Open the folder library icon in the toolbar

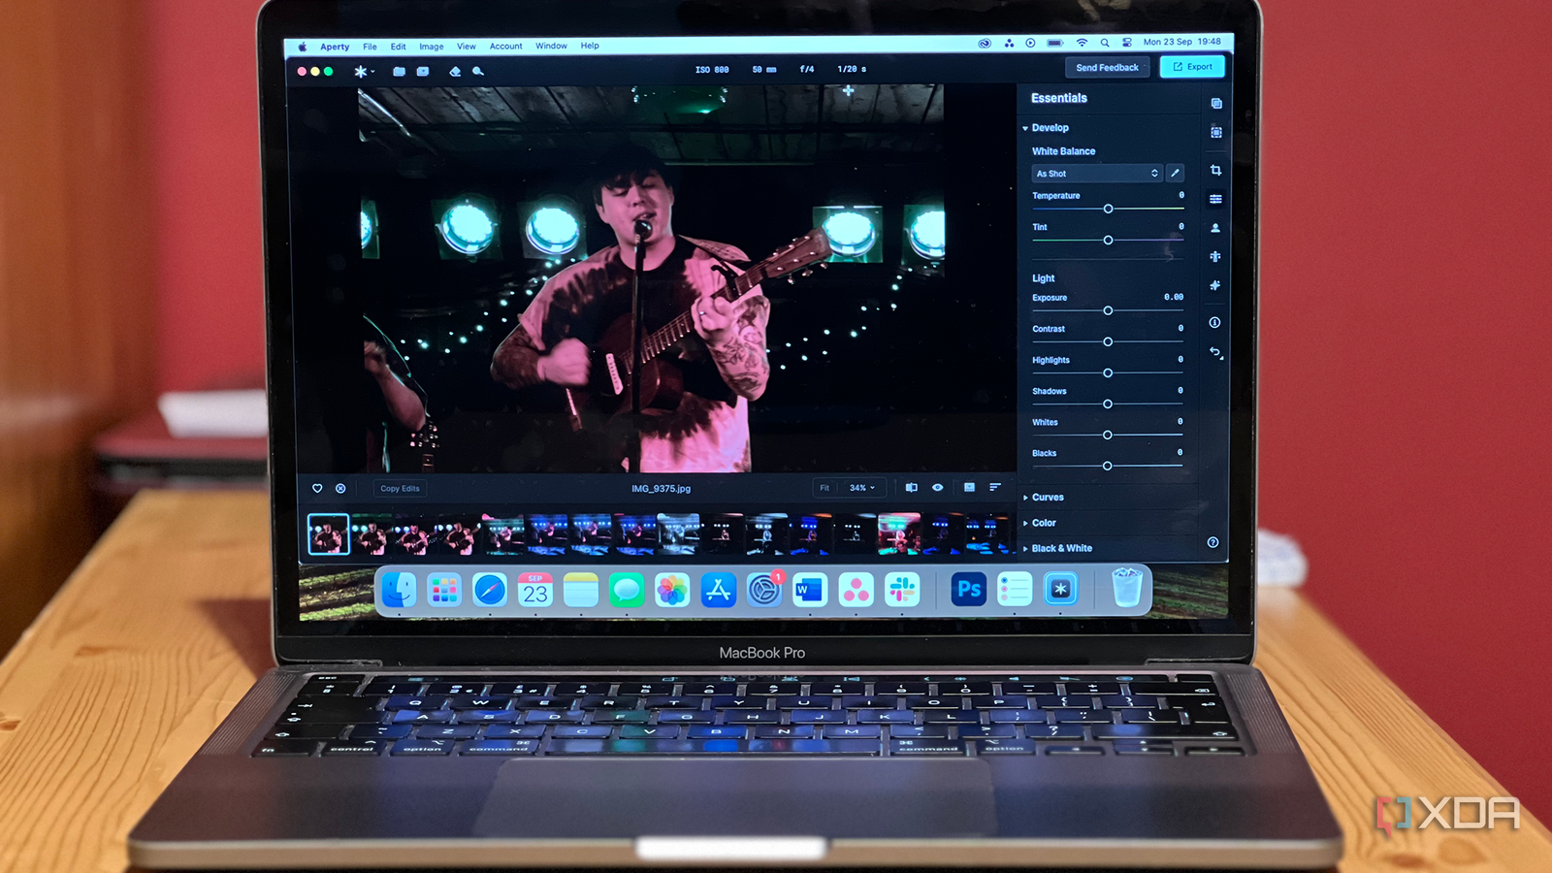399,71
